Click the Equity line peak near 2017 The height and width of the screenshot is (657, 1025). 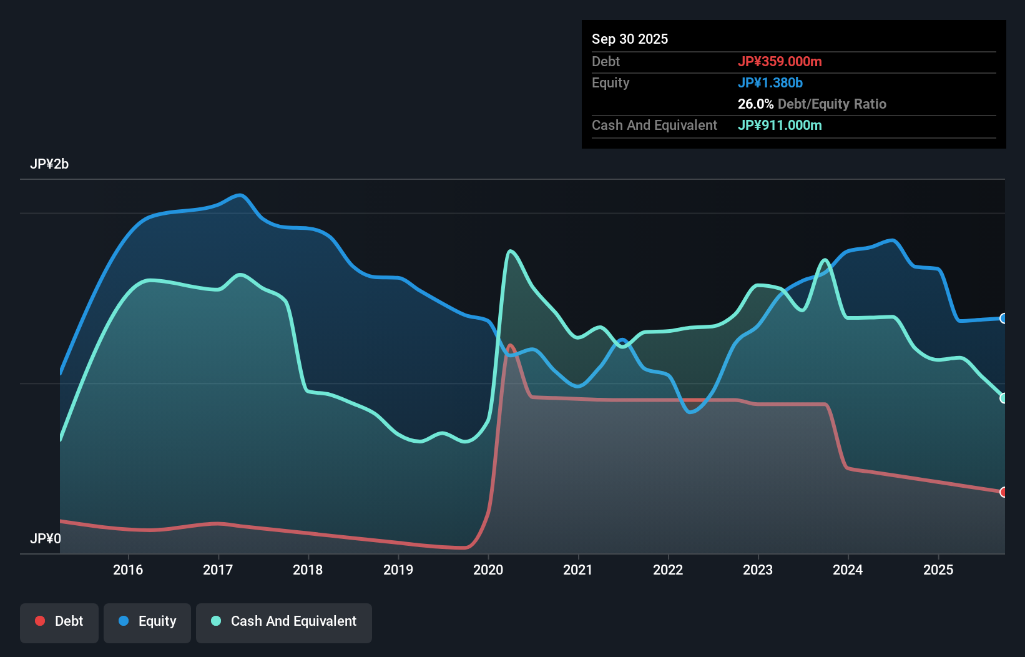(x=240, y=195)
